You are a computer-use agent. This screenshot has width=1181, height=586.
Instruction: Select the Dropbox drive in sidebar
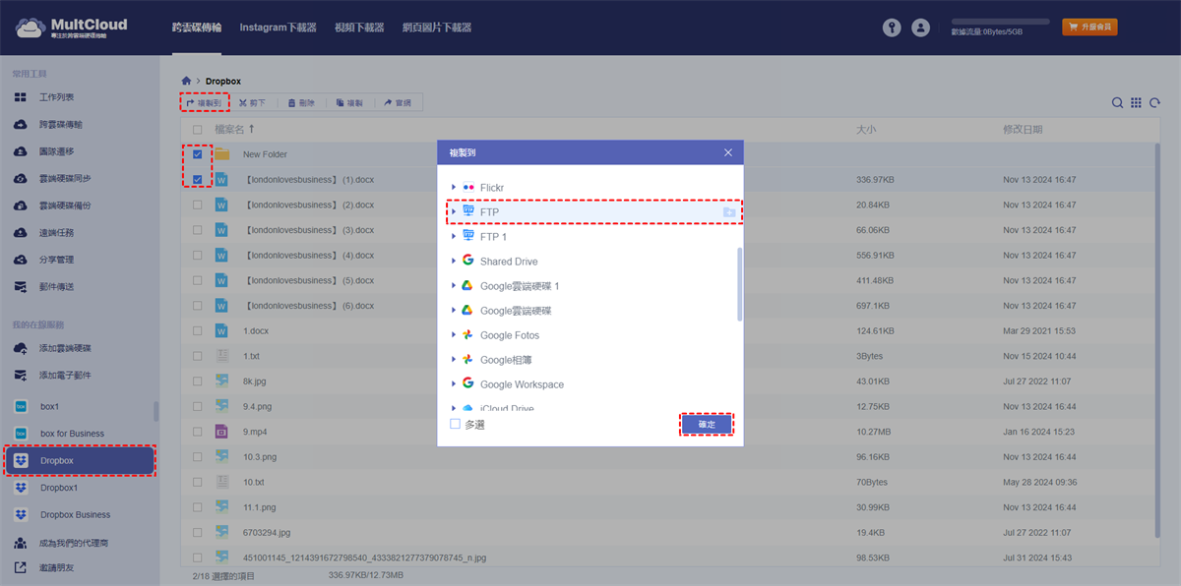point(80,460)
